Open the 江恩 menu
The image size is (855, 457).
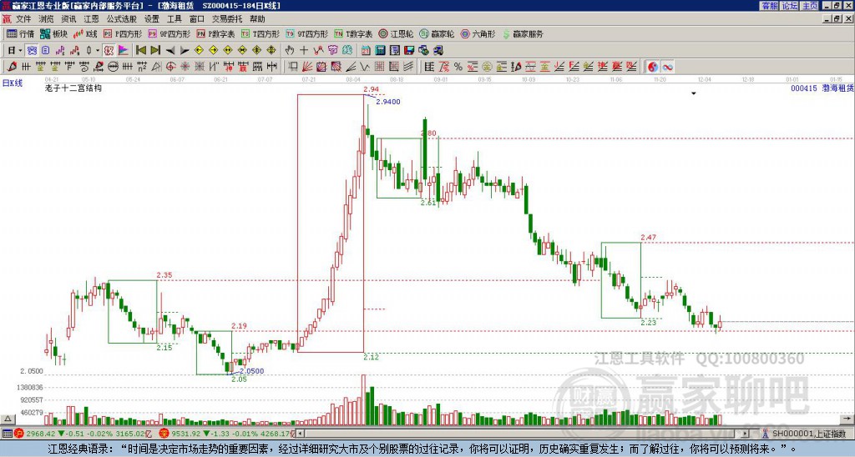pyautogui.click(x=91, y=19)
